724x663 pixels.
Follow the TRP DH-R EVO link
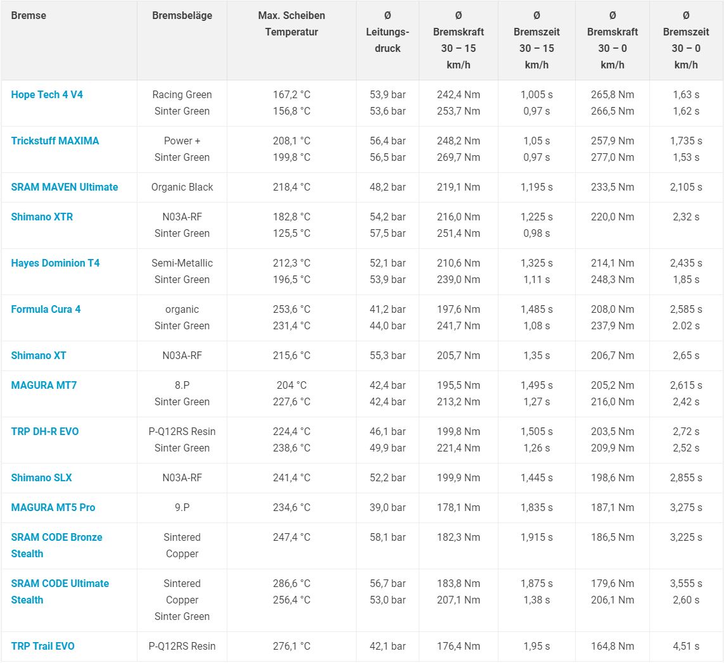(45, 432)
